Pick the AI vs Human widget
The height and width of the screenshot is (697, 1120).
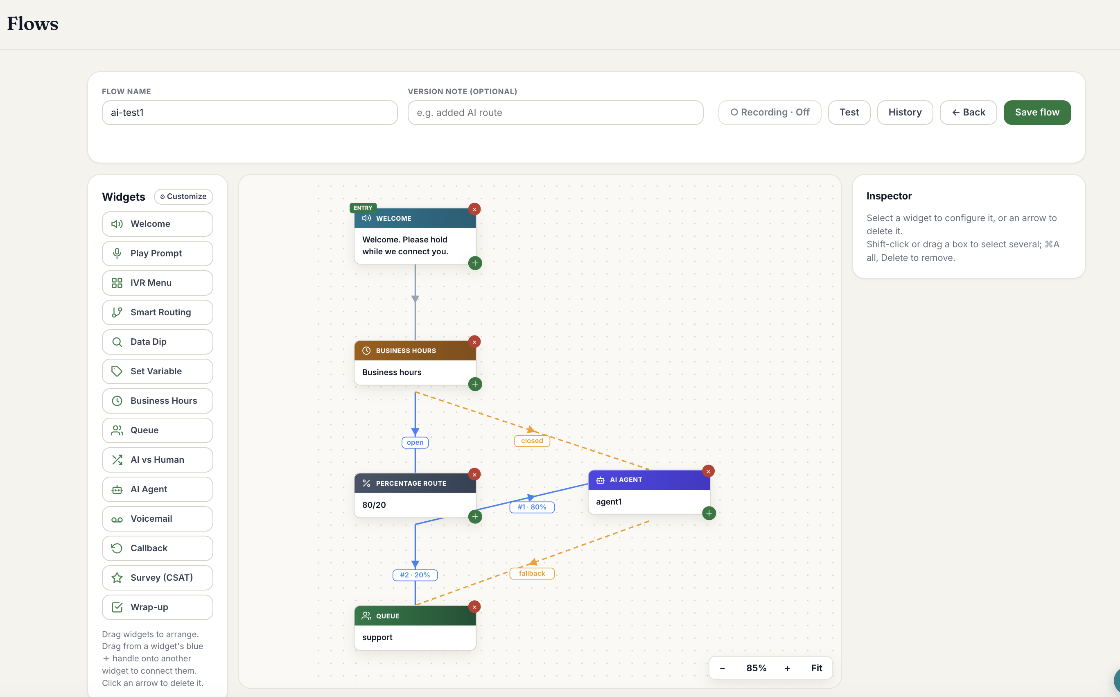[157, 460]
